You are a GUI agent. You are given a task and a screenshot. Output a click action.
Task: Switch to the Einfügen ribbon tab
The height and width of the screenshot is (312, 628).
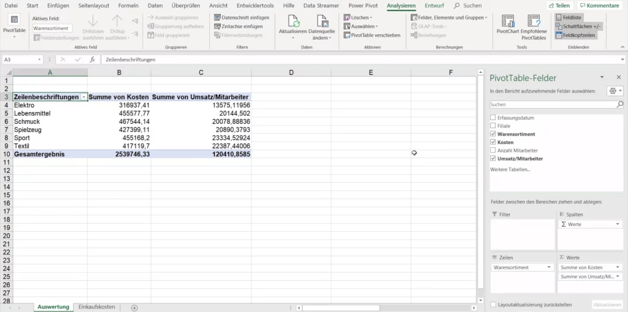pos(58,6)
